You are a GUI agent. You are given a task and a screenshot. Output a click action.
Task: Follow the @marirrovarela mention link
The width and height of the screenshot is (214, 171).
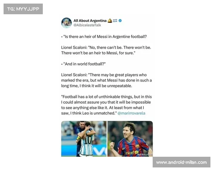(x=131, y=113)
